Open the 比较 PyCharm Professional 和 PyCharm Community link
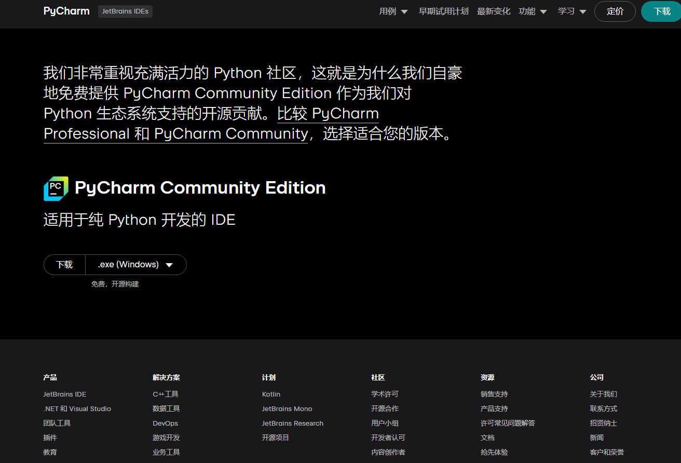The height and width of the screenshot is (463, 681). (328, 114)
